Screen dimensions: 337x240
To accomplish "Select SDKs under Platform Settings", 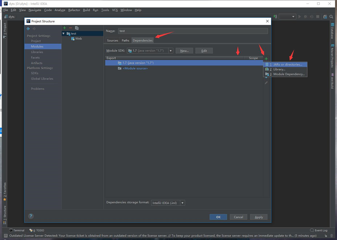I will (34, 73).
